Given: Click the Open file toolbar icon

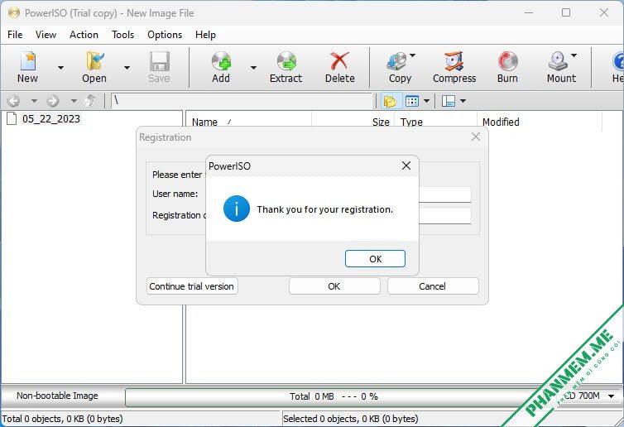Looking at the screenshot, I should pos(94,62).
